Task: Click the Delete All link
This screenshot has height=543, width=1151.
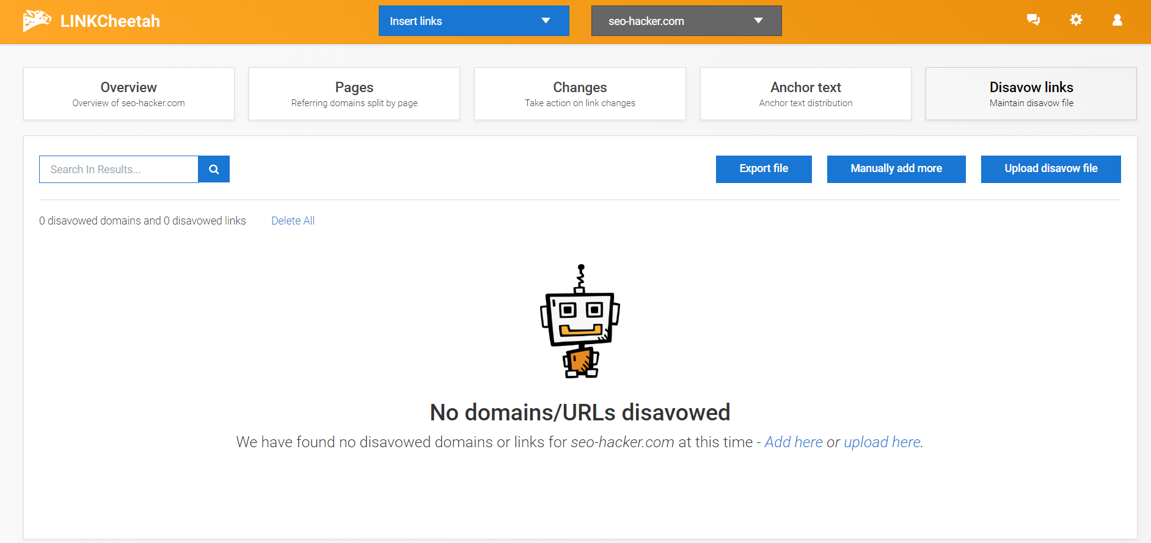Action: (x=293, y=221)
